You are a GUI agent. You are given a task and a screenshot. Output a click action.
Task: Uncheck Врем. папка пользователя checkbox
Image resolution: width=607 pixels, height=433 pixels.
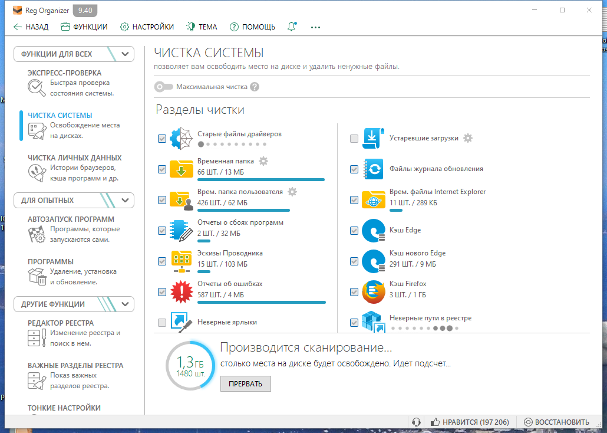[162, 200]
